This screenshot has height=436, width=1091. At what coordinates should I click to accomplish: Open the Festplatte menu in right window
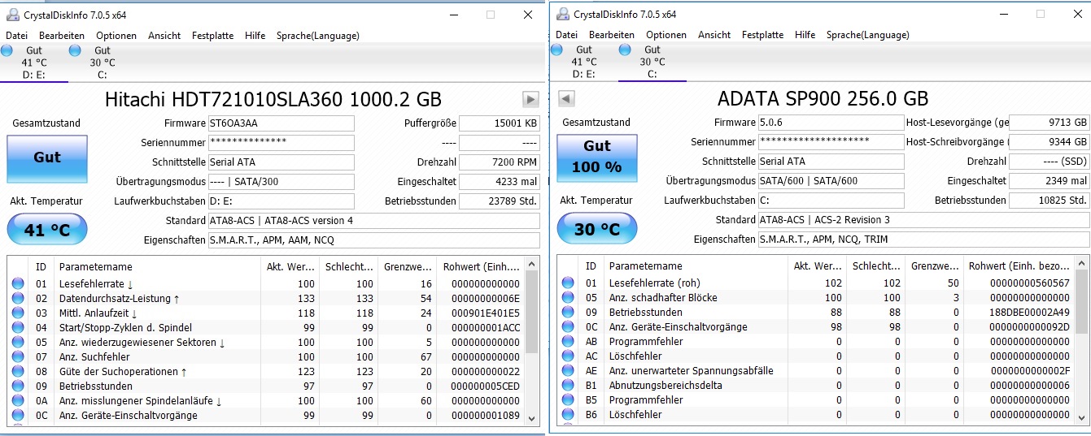pyautogui.click(x=763, y=35)
